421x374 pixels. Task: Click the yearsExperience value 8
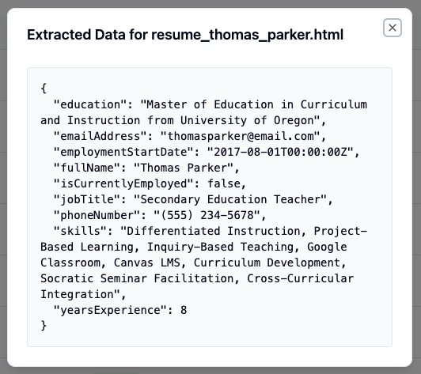184,310
